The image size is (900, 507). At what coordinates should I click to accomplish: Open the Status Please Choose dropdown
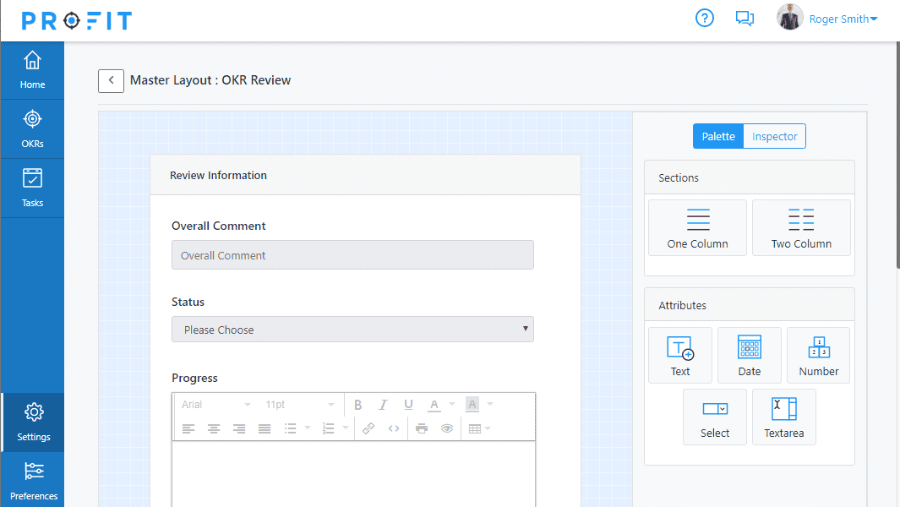[x=352, y=330]
